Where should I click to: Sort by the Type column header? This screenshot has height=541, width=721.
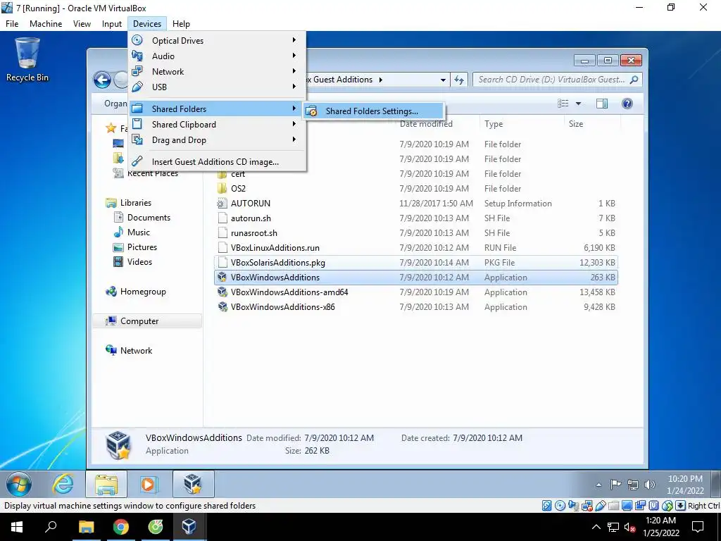pyautogui.click(x=494, y=124)
